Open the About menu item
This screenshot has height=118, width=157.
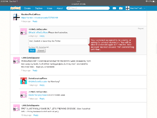(x=60, y=8)
